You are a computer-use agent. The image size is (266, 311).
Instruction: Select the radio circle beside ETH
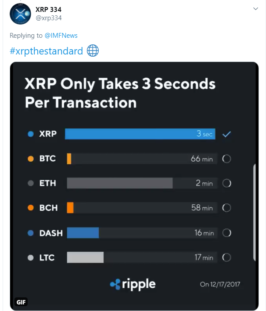click(226, 183)
